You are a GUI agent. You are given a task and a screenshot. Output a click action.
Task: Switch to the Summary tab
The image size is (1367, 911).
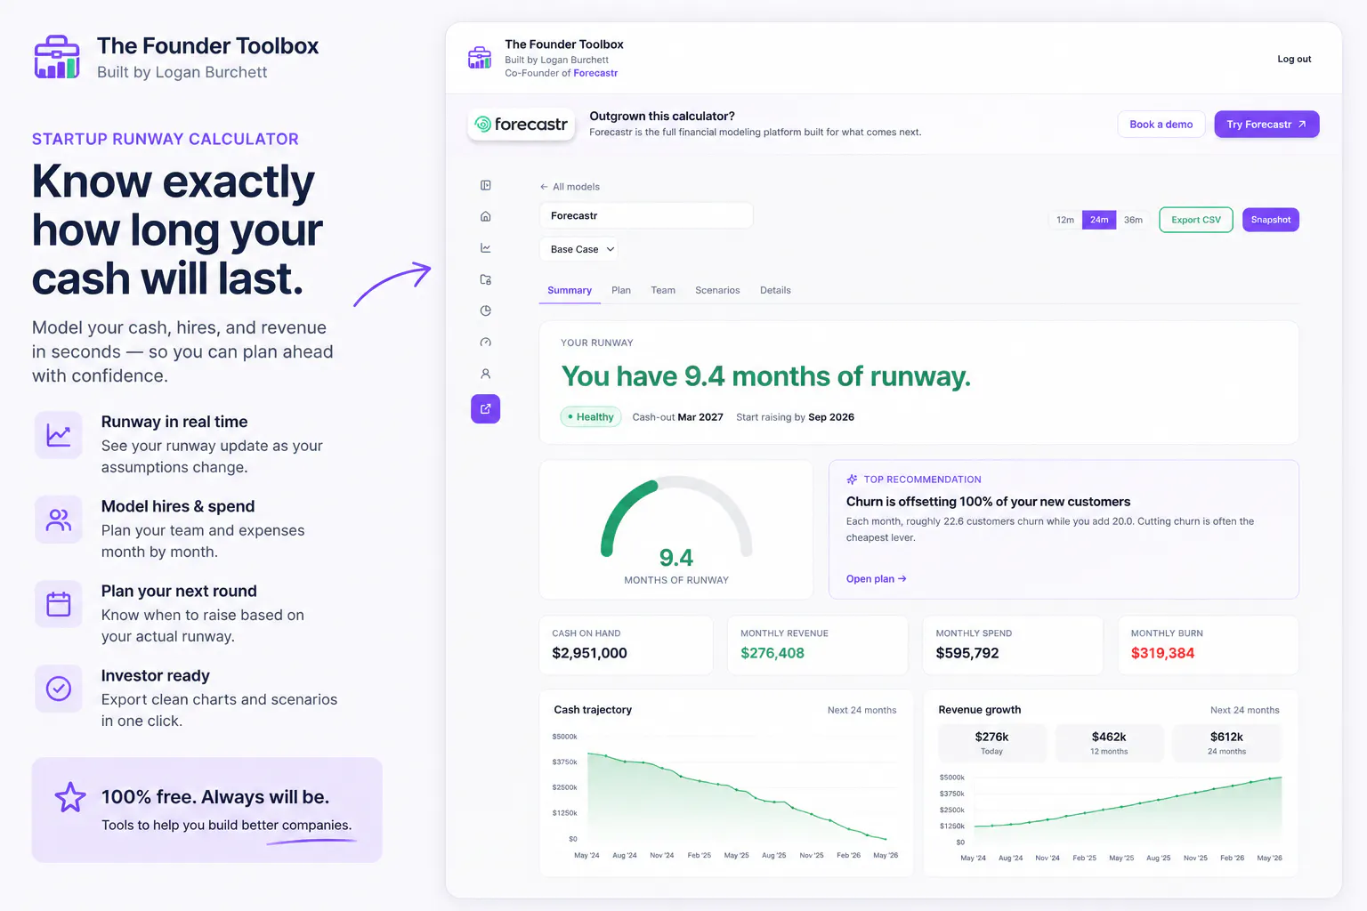coord(570,290)
